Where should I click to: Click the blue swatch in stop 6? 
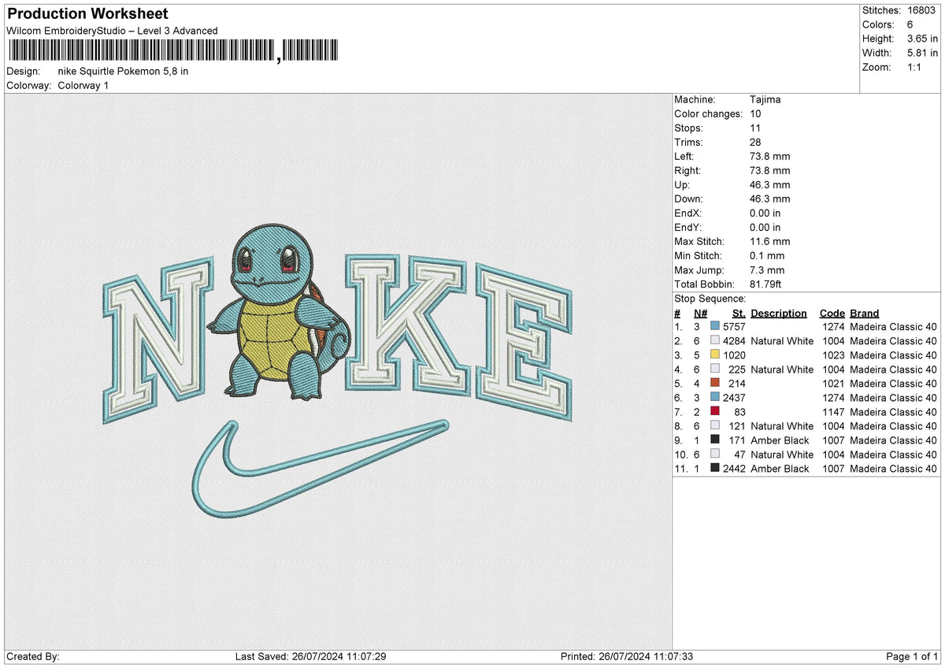pos(715,398)
